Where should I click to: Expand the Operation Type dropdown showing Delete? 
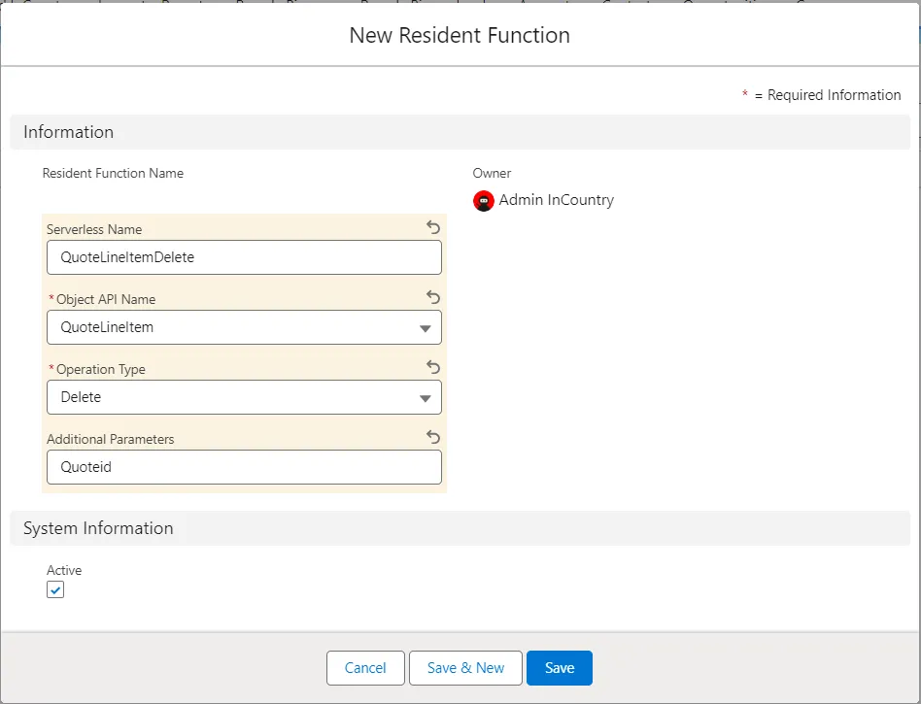(x=244, y=397)
